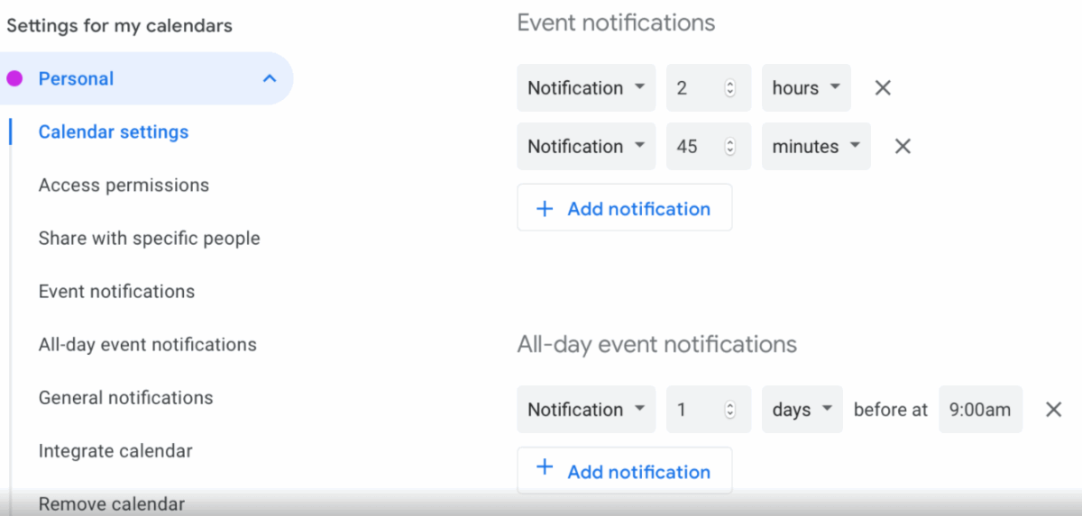
Task: Add notification under Event notifications
Action: click(625, 208)
